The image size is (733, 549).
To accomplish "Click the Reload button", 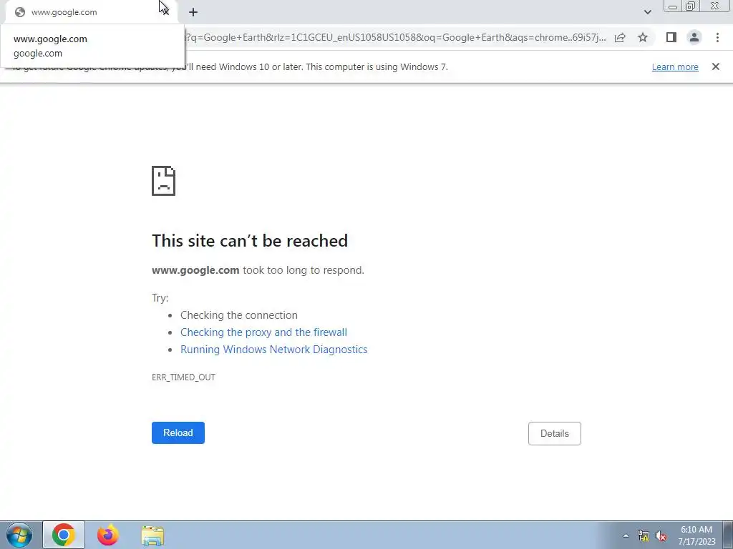I will pyautogui.click(x=178, y=432).
